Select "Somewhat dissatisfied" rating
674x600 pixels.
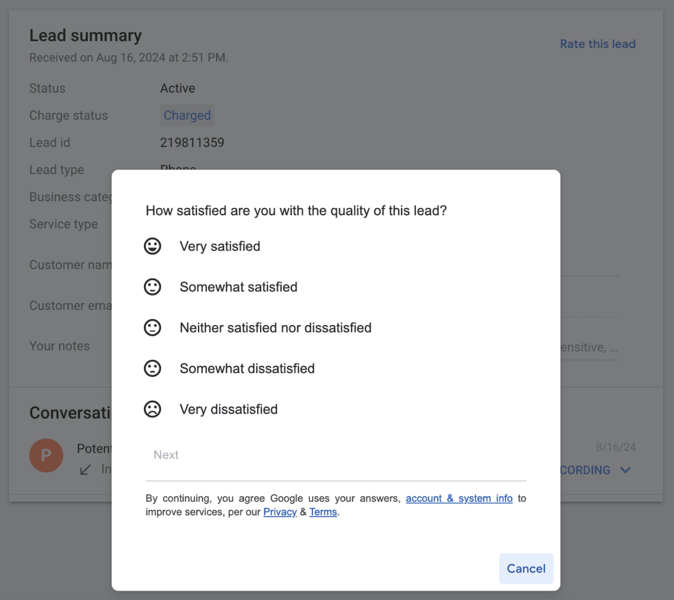pyautogui.click(x=247, y=369)
